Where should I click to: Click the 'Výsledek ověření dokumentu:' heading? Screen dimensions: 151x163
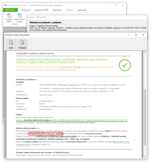[x=35, y=53]
